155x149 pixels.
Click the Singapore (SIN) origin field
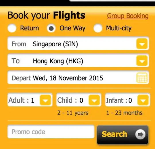[x=78, y=44]
